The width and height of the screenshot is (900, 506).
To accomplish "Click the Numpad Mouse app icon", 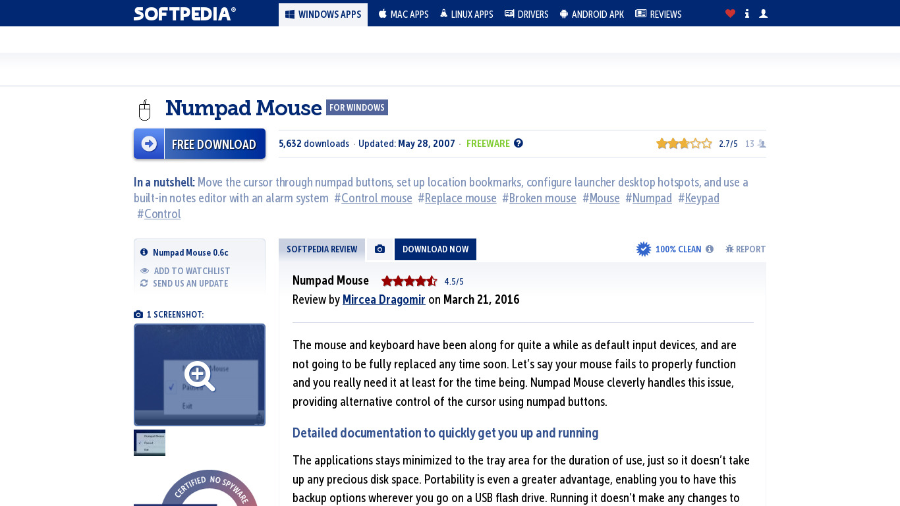I will click(145, 109).
